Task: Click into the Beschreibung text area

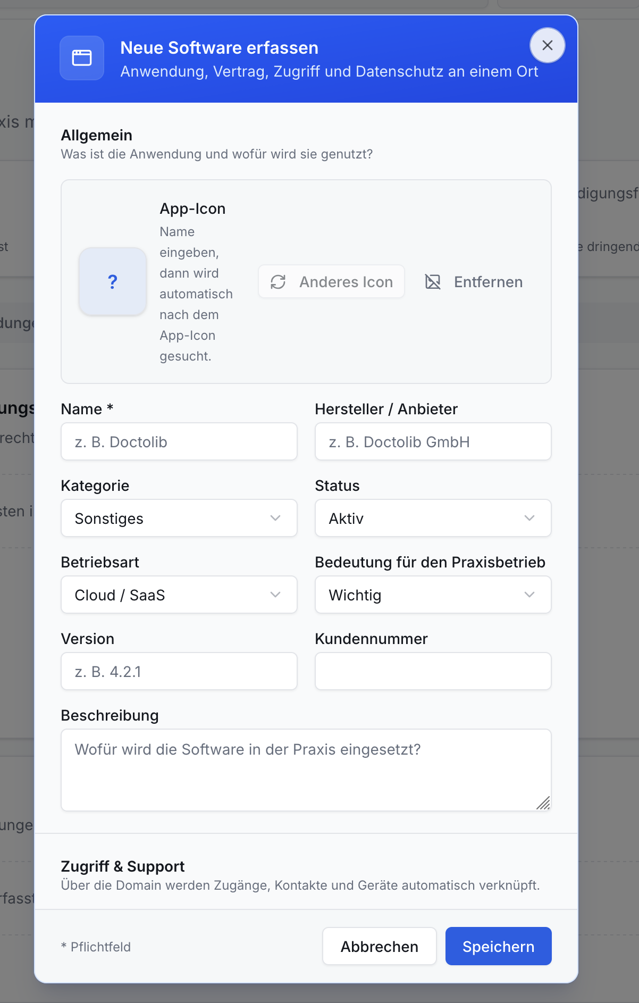Action: [306, 770]
